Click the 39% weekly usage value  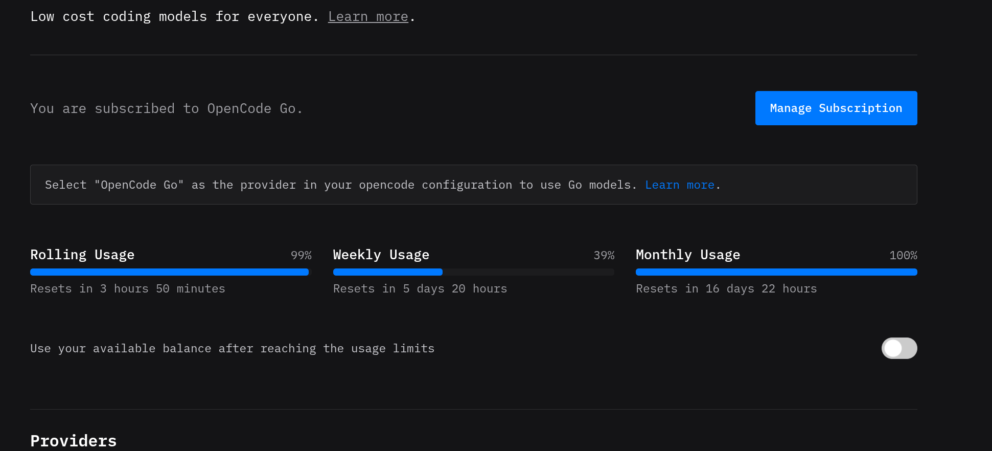604,255
